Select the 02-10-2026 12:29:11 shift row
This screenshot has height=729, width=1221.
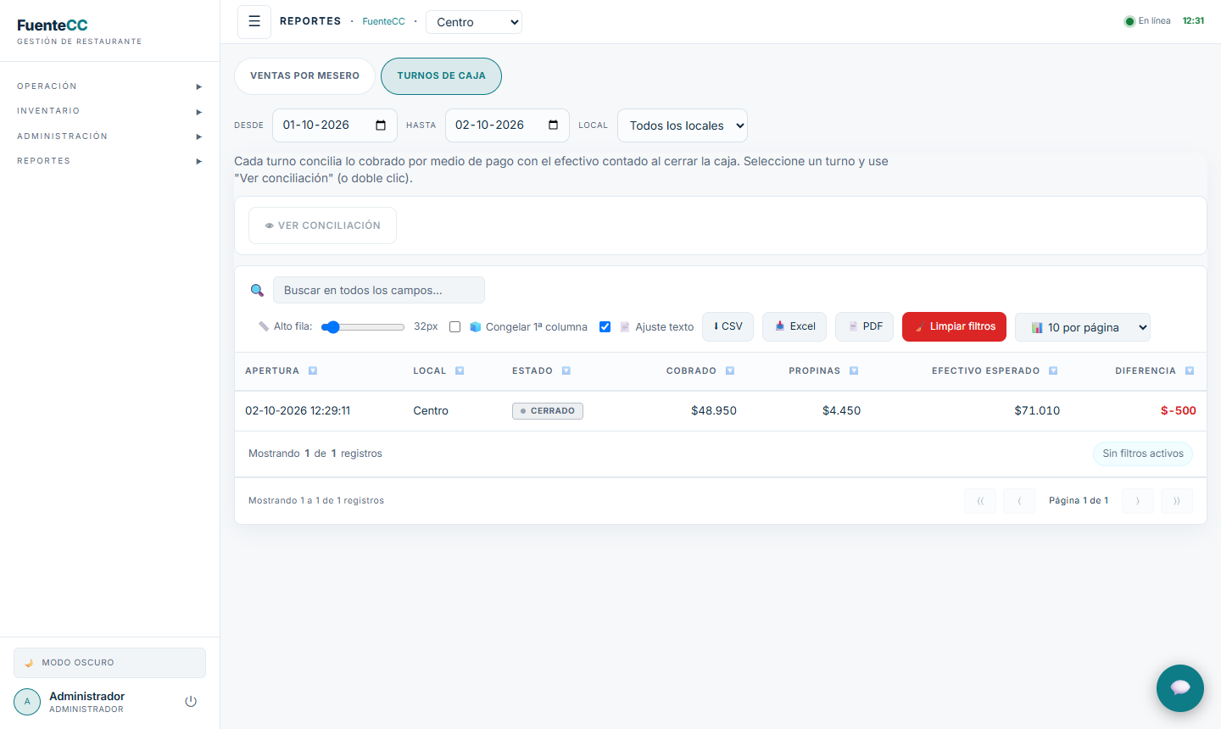[x=721, y=411]
